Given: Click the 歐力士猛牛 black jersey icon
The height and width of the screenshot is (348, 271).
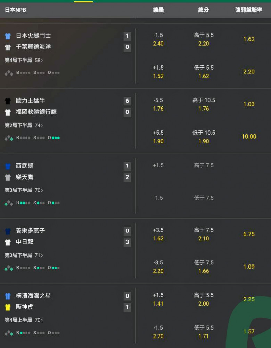Looking at the screenshot, I should click(x=8, y=101).
